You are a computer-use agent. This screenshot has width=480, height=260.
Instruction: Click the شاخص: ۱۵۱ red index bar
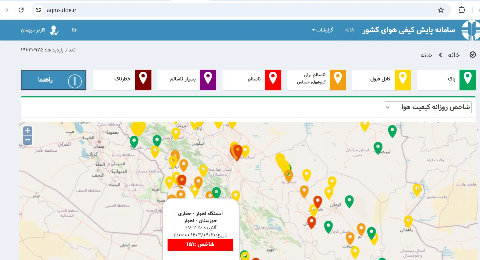click(x=200, y=244)
